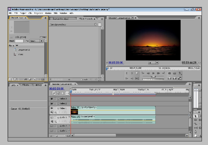Collapse the Audio 1 track triangle
The height and width of the screenshot is (145, 208).
pyautogui.click(x=58, y=118)
